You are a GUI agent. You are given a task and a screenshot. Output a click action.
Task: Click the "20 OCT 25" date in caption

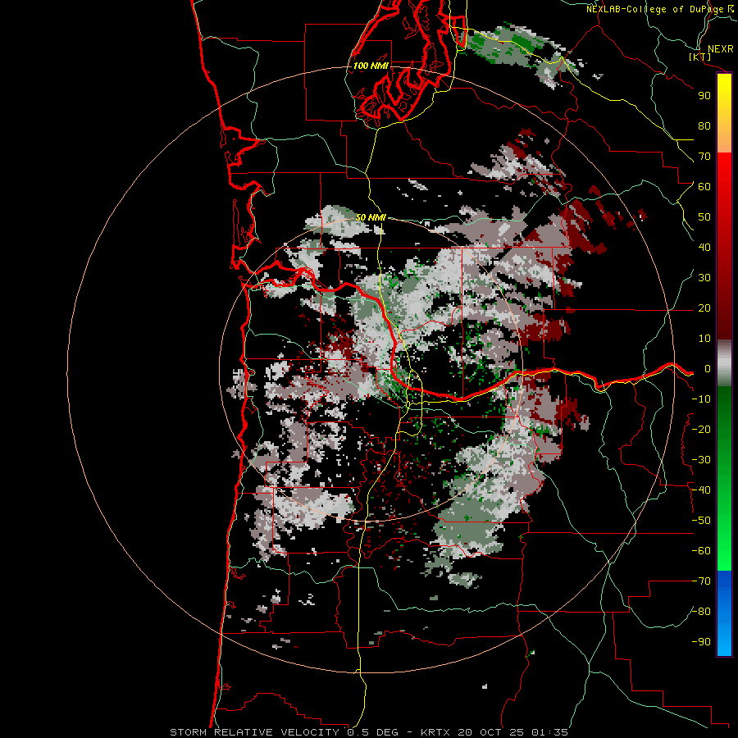click(491, 732)
